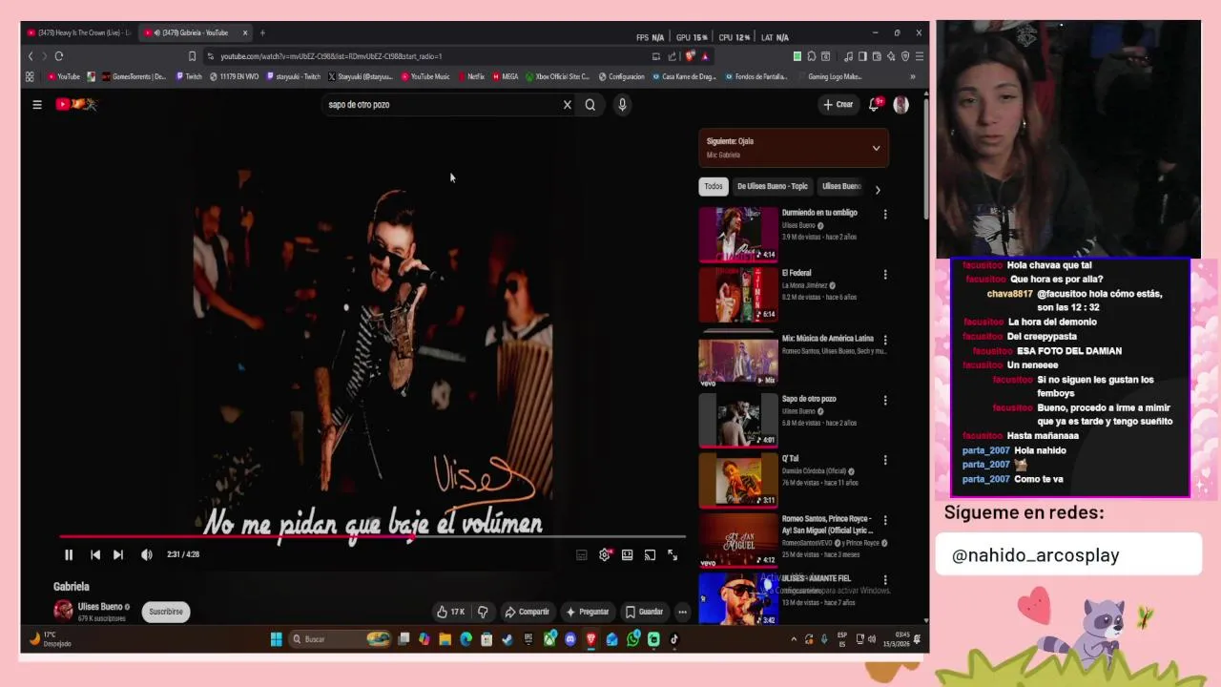Open the 'Mix: Música de América Latina' playlist
The height and width of the screenshot is (687, 1221).
click(738, 361)
